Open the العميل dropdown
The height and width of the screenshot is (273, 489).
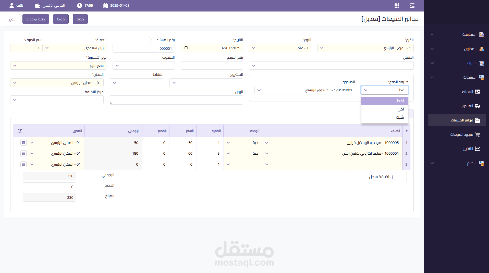click(331, 66)
